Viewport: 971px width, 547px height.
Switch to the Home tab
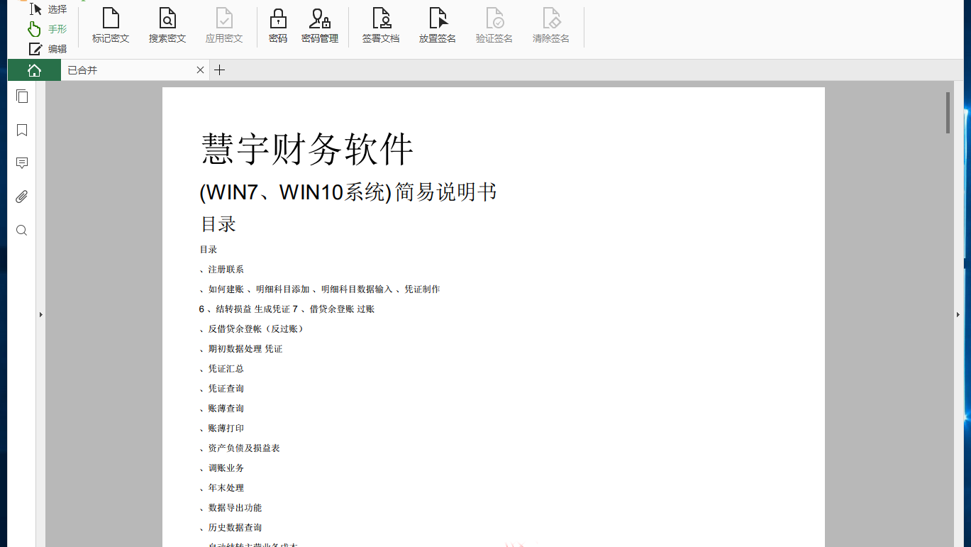33,70
